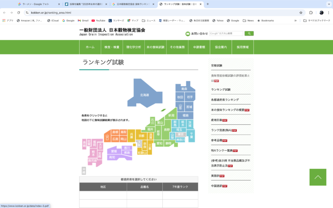The image size is (333, 208).
Task: Click the お問い合わせ contact mail icon
Action: click(188, 34)
